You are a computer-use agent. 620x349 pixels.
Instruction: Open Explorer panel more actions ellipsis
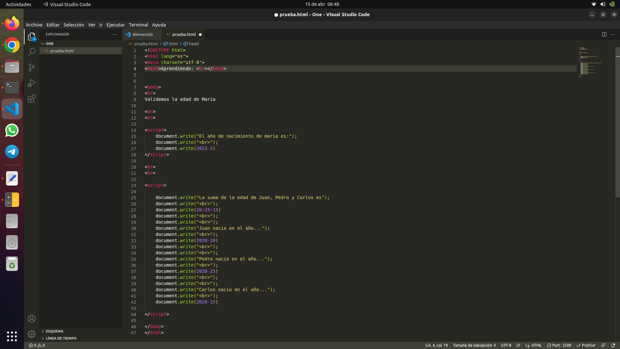(115, 34)
